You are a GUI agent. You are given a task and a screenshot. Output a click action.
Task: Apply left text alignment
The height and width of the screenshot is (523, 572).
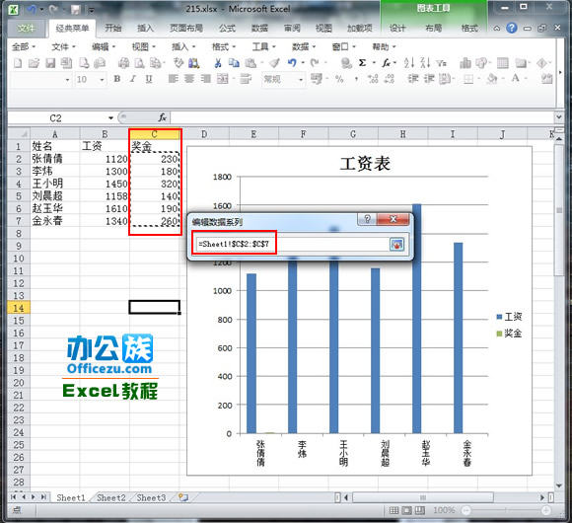tap(174, 79)
